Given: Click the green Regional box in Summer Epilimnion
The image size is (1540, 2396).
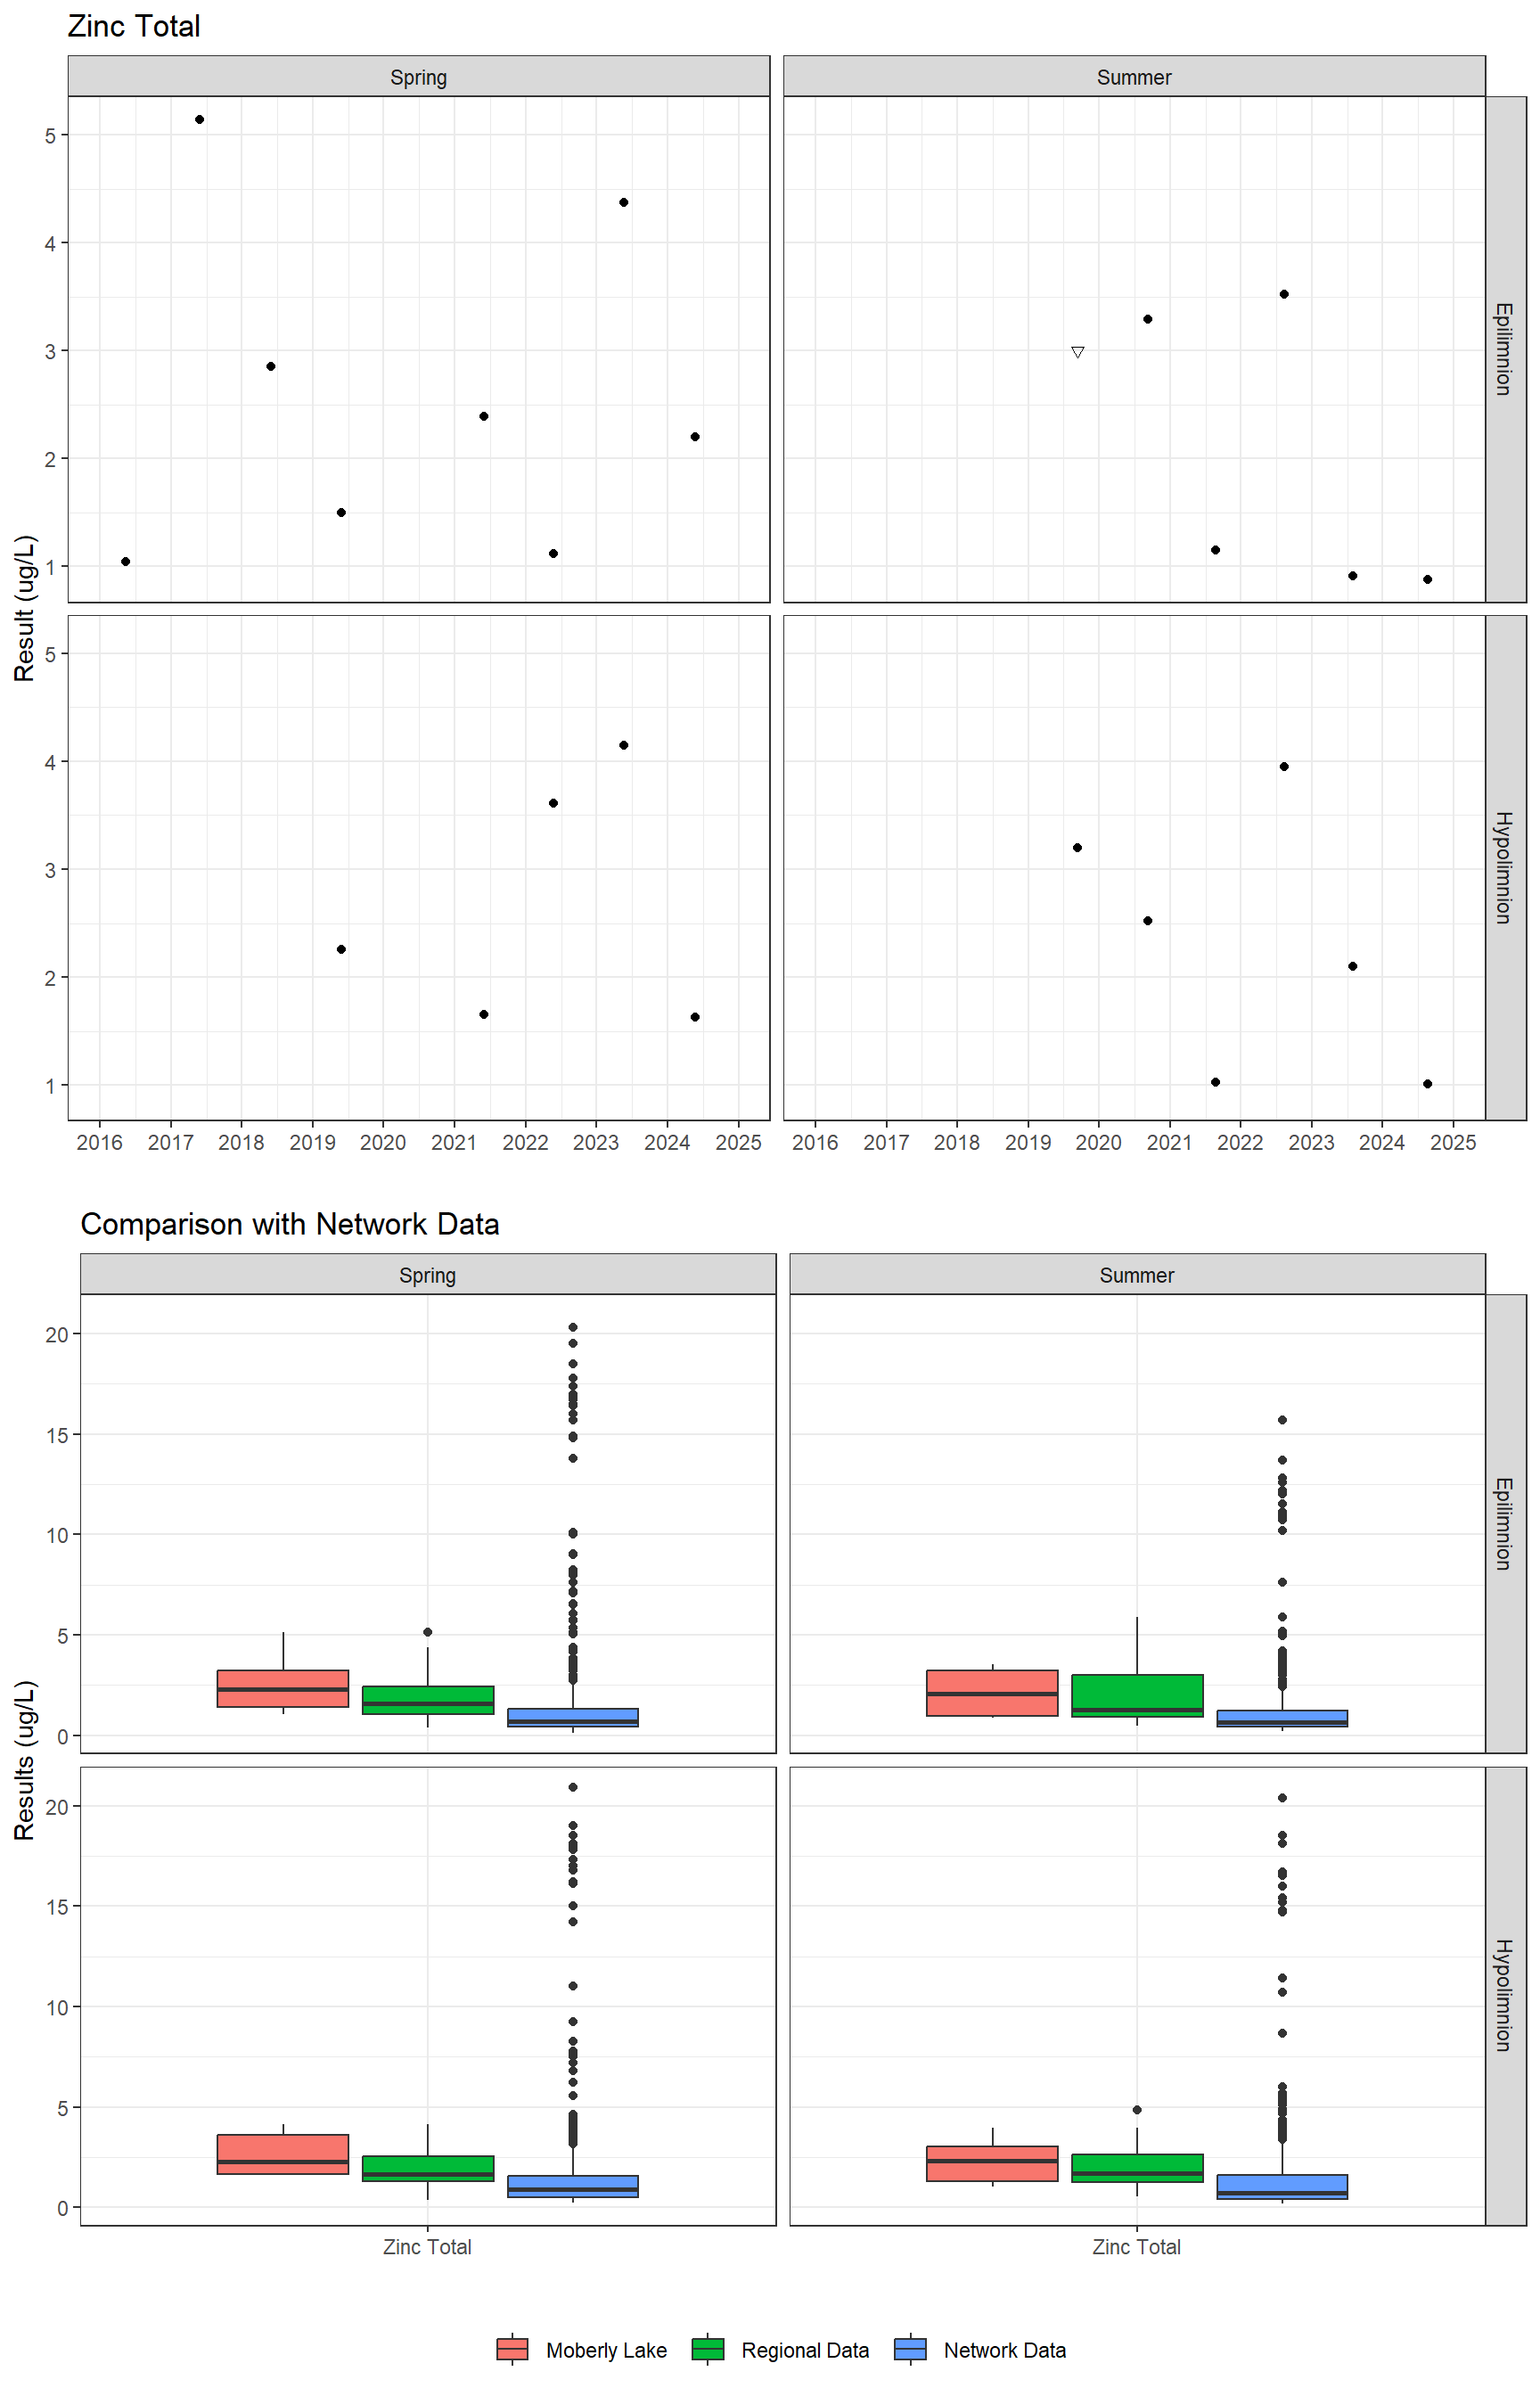Looking at the screenshot, I should coord(1137,1696).
